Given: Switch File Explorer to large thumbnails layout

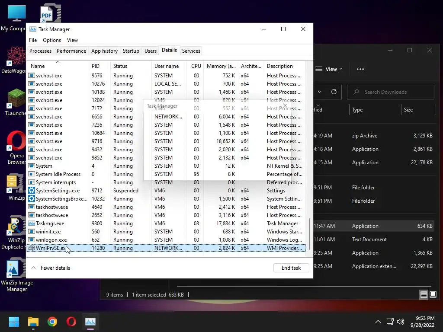Looking at the screenshot, I should (433, 295).
